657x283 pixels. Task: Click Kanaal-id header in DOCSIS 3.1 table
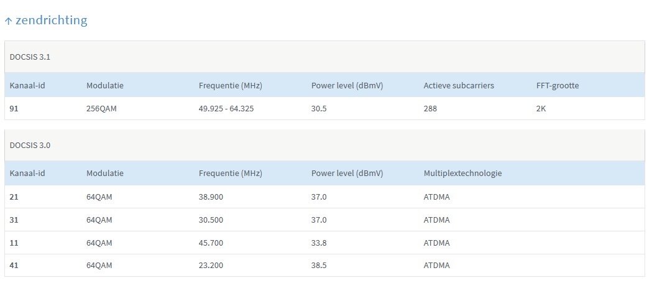click(27, 85)
